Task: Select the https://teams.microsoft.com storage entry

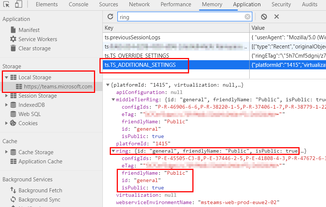Action: [x=58, y=87]
